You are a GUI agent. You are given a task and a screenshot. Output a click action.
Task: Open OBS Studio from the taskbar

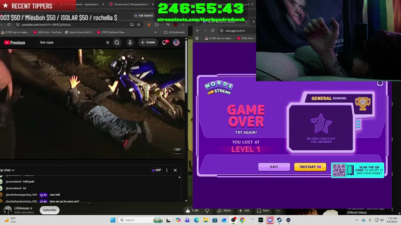point(233,220)
